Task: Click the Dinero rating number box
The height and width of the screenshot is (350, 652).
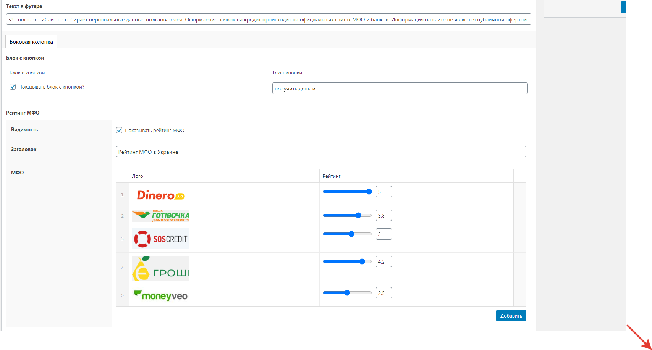Action: click(383, 192)
